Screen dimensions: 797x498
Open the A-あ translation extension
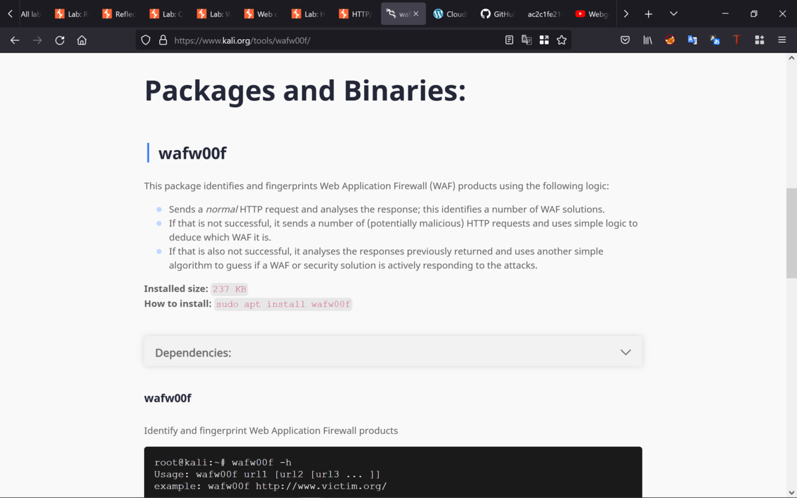pyautogui.click(x=715, y=41)
